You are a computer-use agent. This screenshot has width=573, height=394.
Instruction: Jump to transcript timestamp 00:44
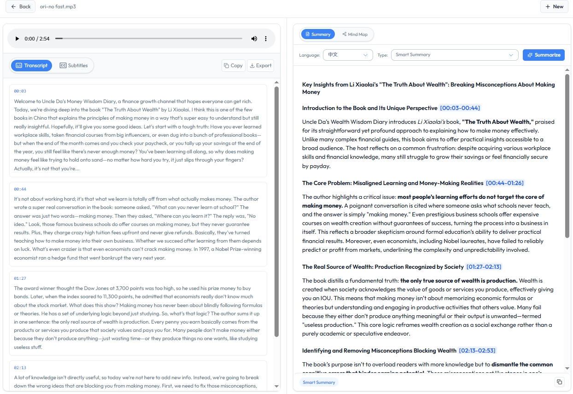click(x=20, y=189)
